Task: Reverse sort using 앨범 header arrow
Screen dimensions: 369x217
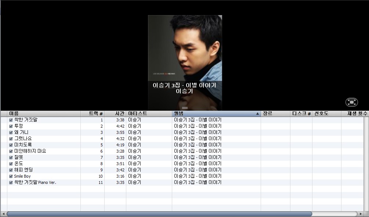Action: coord(257,114)
